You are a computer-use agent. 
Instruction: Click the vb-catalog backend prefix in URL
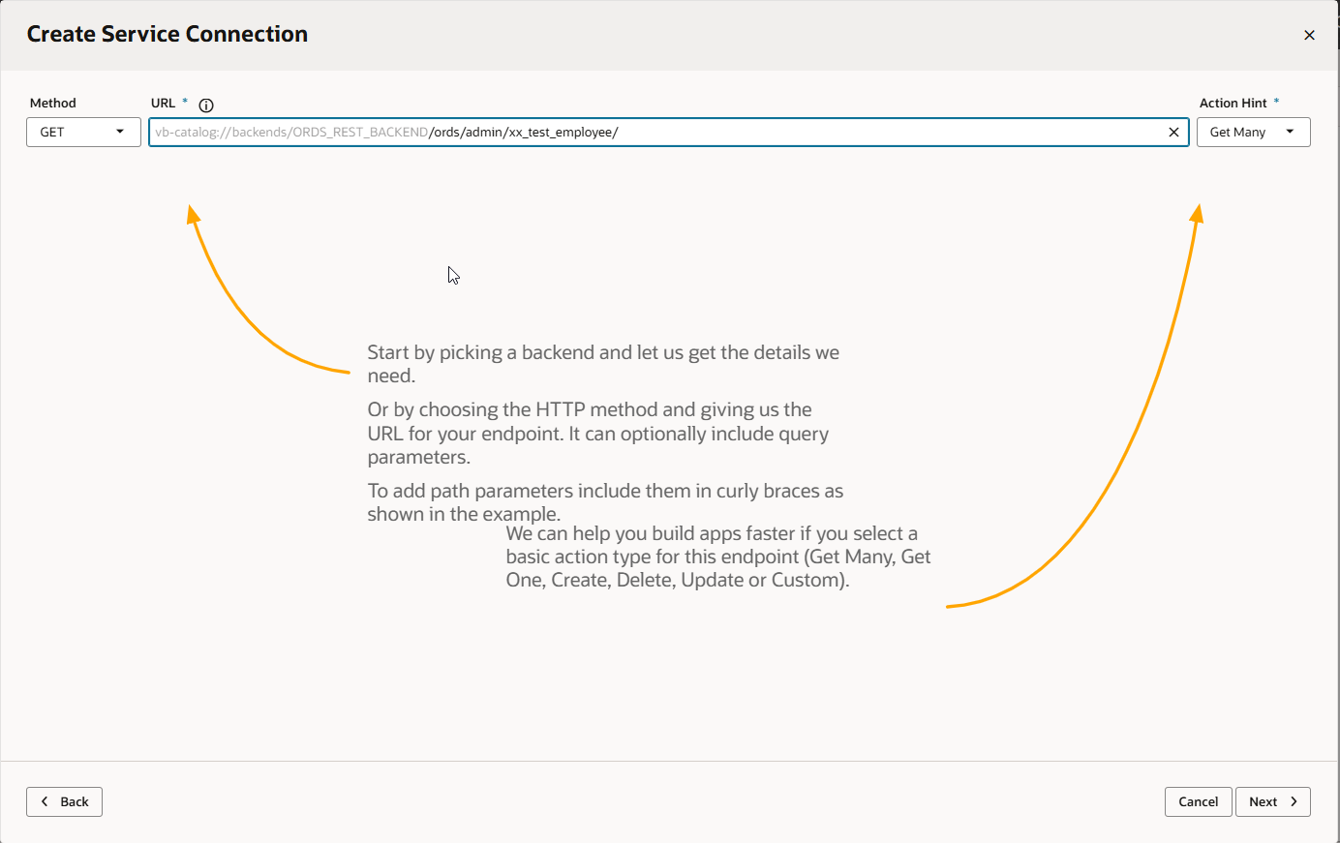pyautogui.click(x=290, y=132)
